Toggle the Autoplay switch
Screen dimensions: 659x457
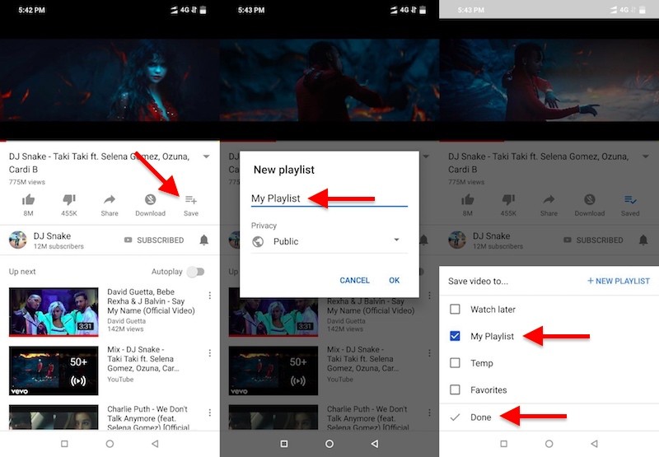(x=196, y=272)
